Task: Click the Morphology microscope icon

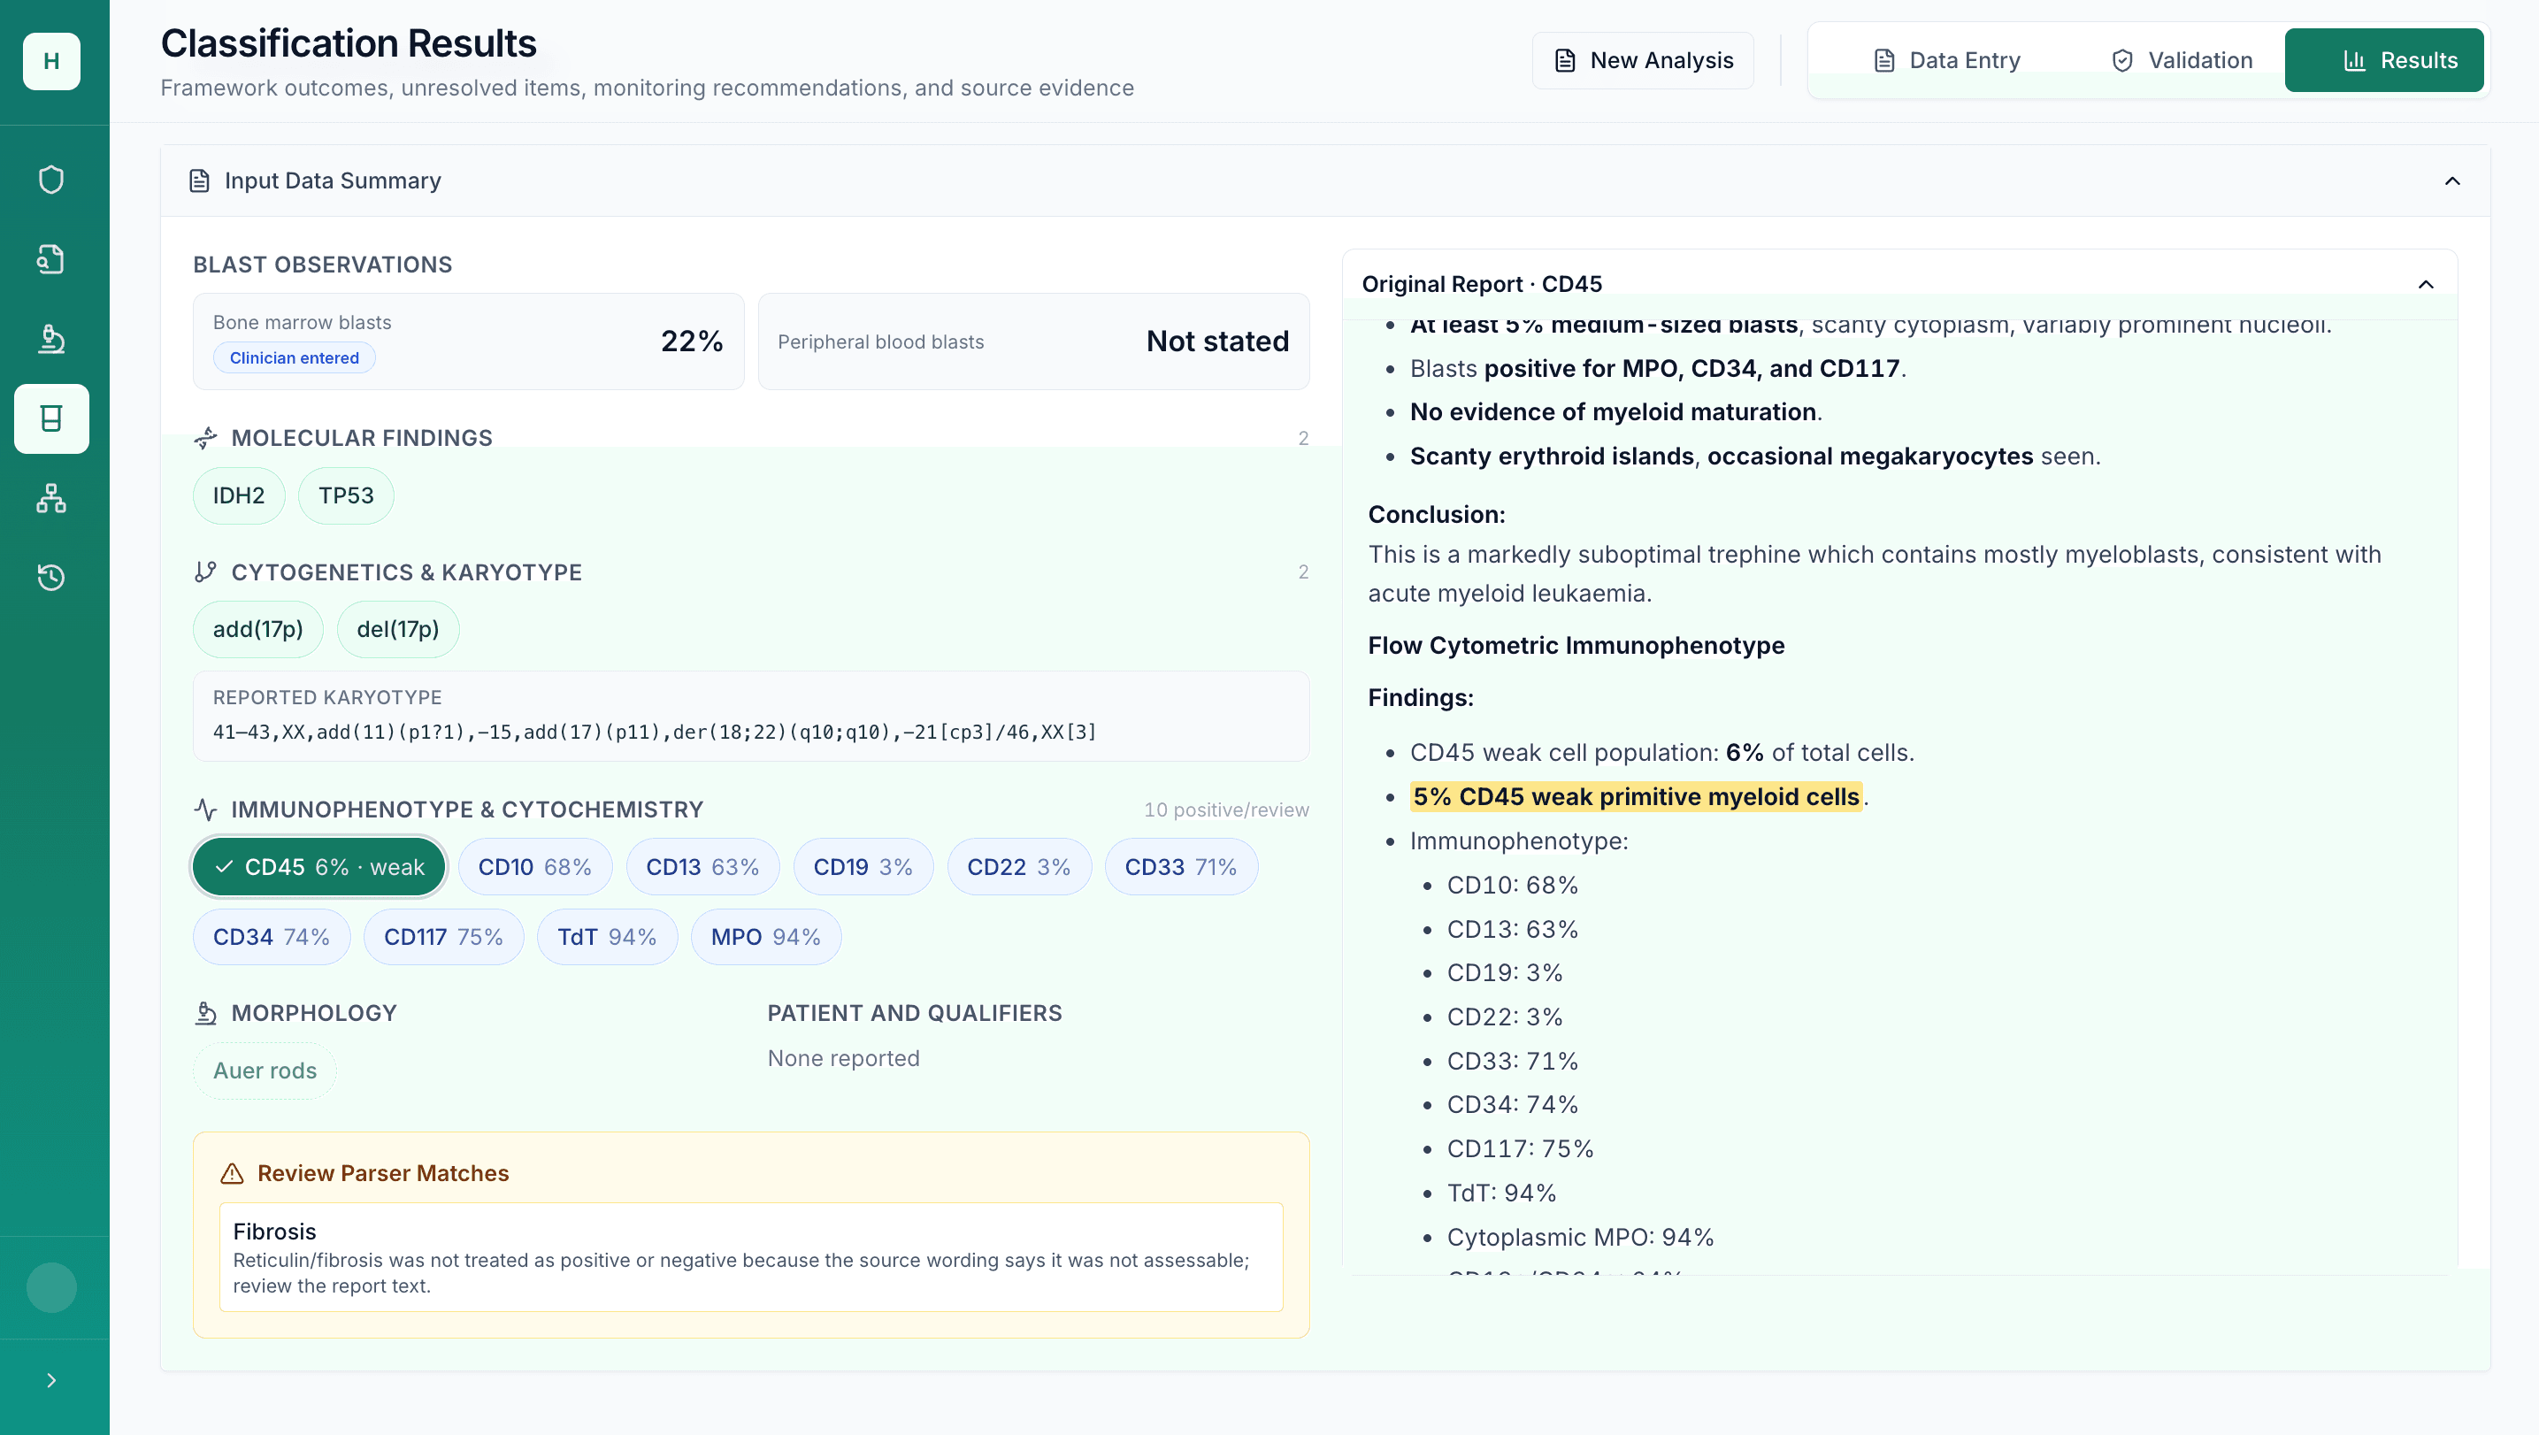Action: pos(205,1013)
